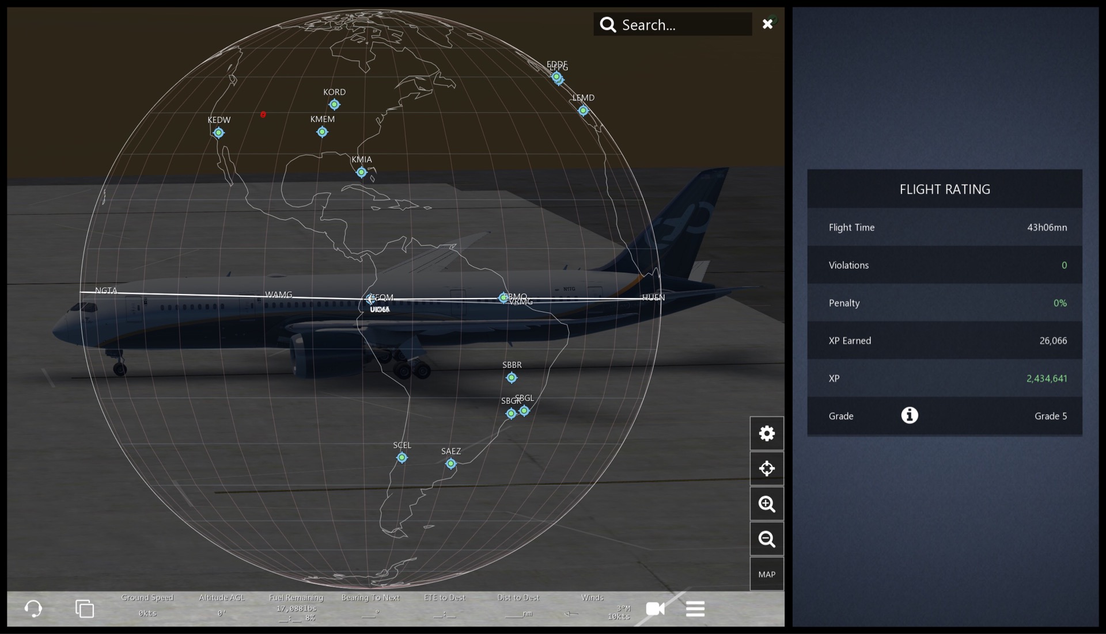Open the map settings gear
This screenshot has height=634, width=1106.
pyautogui.click(x=766, y=433)
